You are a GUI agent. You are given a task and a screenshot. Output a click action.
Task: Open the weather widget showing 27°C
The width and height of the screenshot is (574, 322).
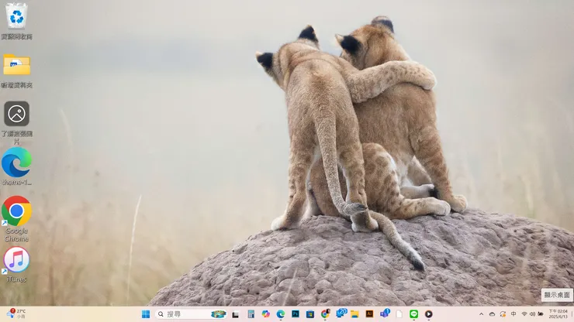pyautogui.click(x=16, y=313)
